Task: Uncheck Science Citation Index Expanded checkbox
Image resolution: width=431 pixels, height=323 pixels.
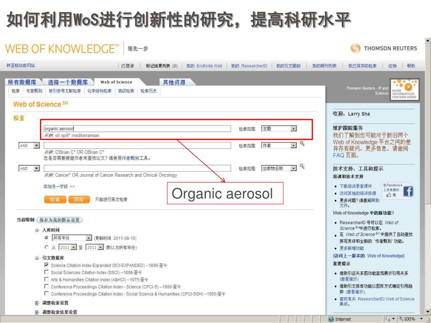Action: [x=46, y=265]
